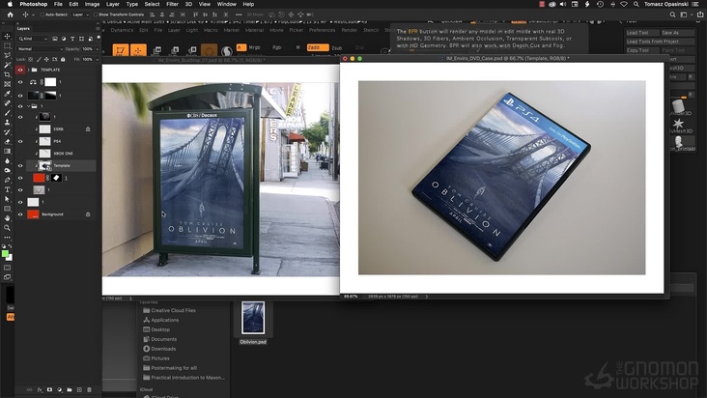Select the Move tool in toolbar
Image resolution: width=707 pixels, height=398 pixels.
click(7, 36)
